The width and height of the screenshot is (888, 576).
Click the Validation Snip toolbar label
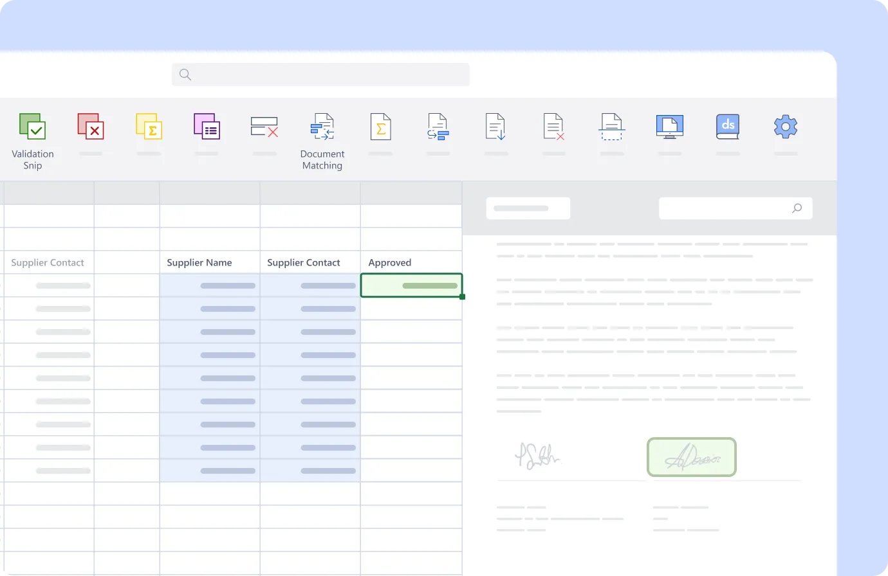coord(33,159)
